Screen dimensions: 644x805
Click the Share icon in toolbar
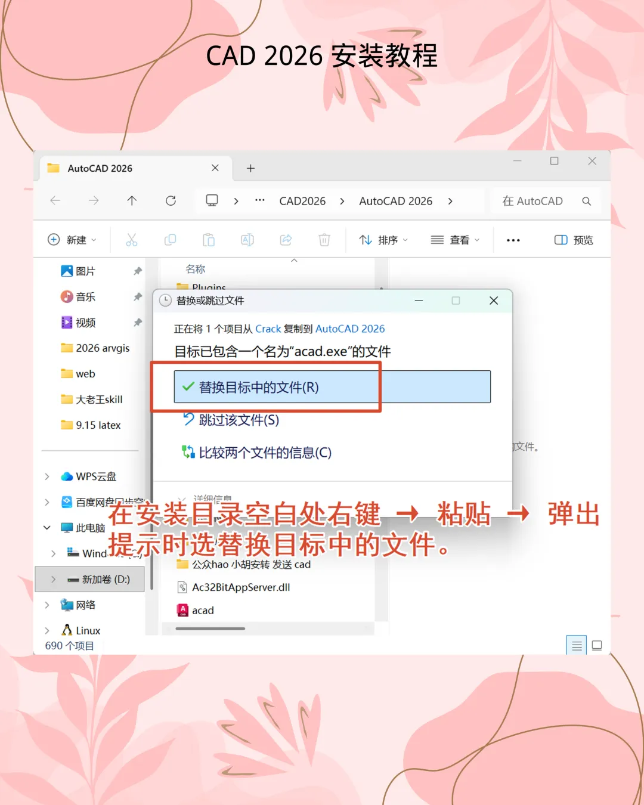pyautogui.click(x=286, y=240)
